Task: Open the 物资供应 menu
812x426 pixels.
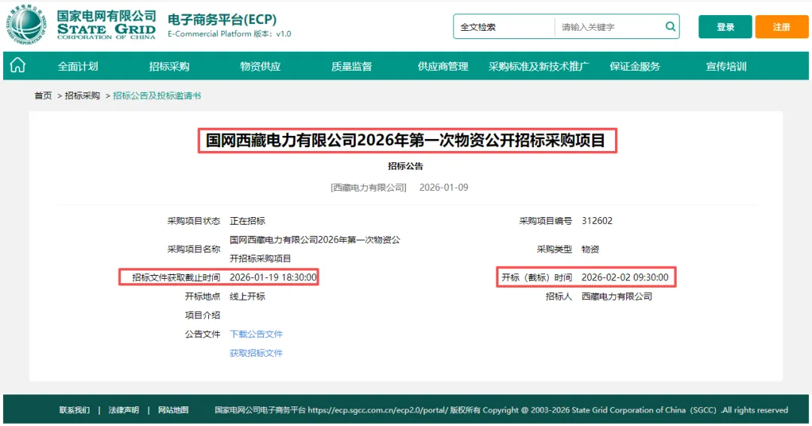Action: tap(260, 66)
